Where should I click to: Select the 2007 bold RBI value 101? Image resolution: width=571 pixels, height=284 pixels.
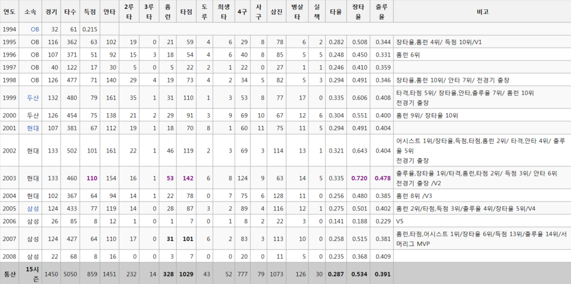pyautogui.click(x=189, y=239)
